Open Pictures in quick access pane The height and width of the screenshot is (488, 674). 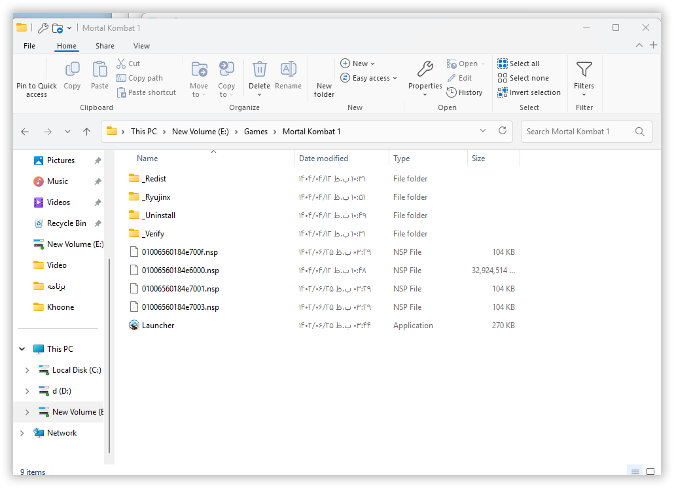click(x=61, y=160)
